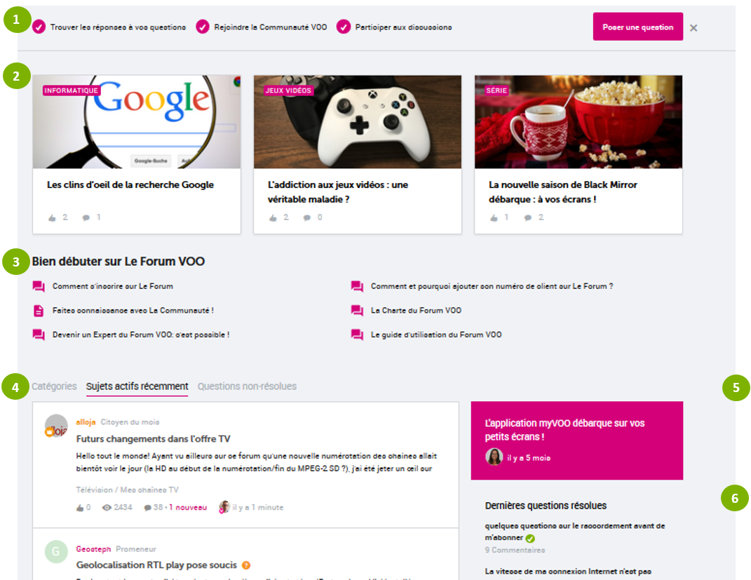Click author avatar in myVOO pink banner
Image resolution: width=751 pixels, height=580 pixels.
tap(494, 457)
